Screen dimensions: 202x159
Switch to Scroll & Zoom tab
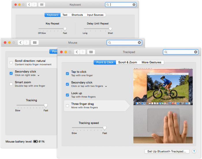tap(128, 62)
